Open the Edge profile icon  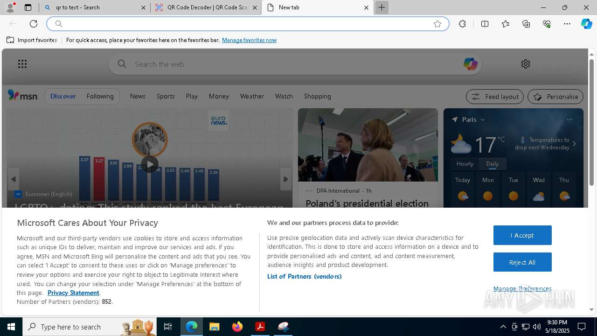(x=10, y=7)
